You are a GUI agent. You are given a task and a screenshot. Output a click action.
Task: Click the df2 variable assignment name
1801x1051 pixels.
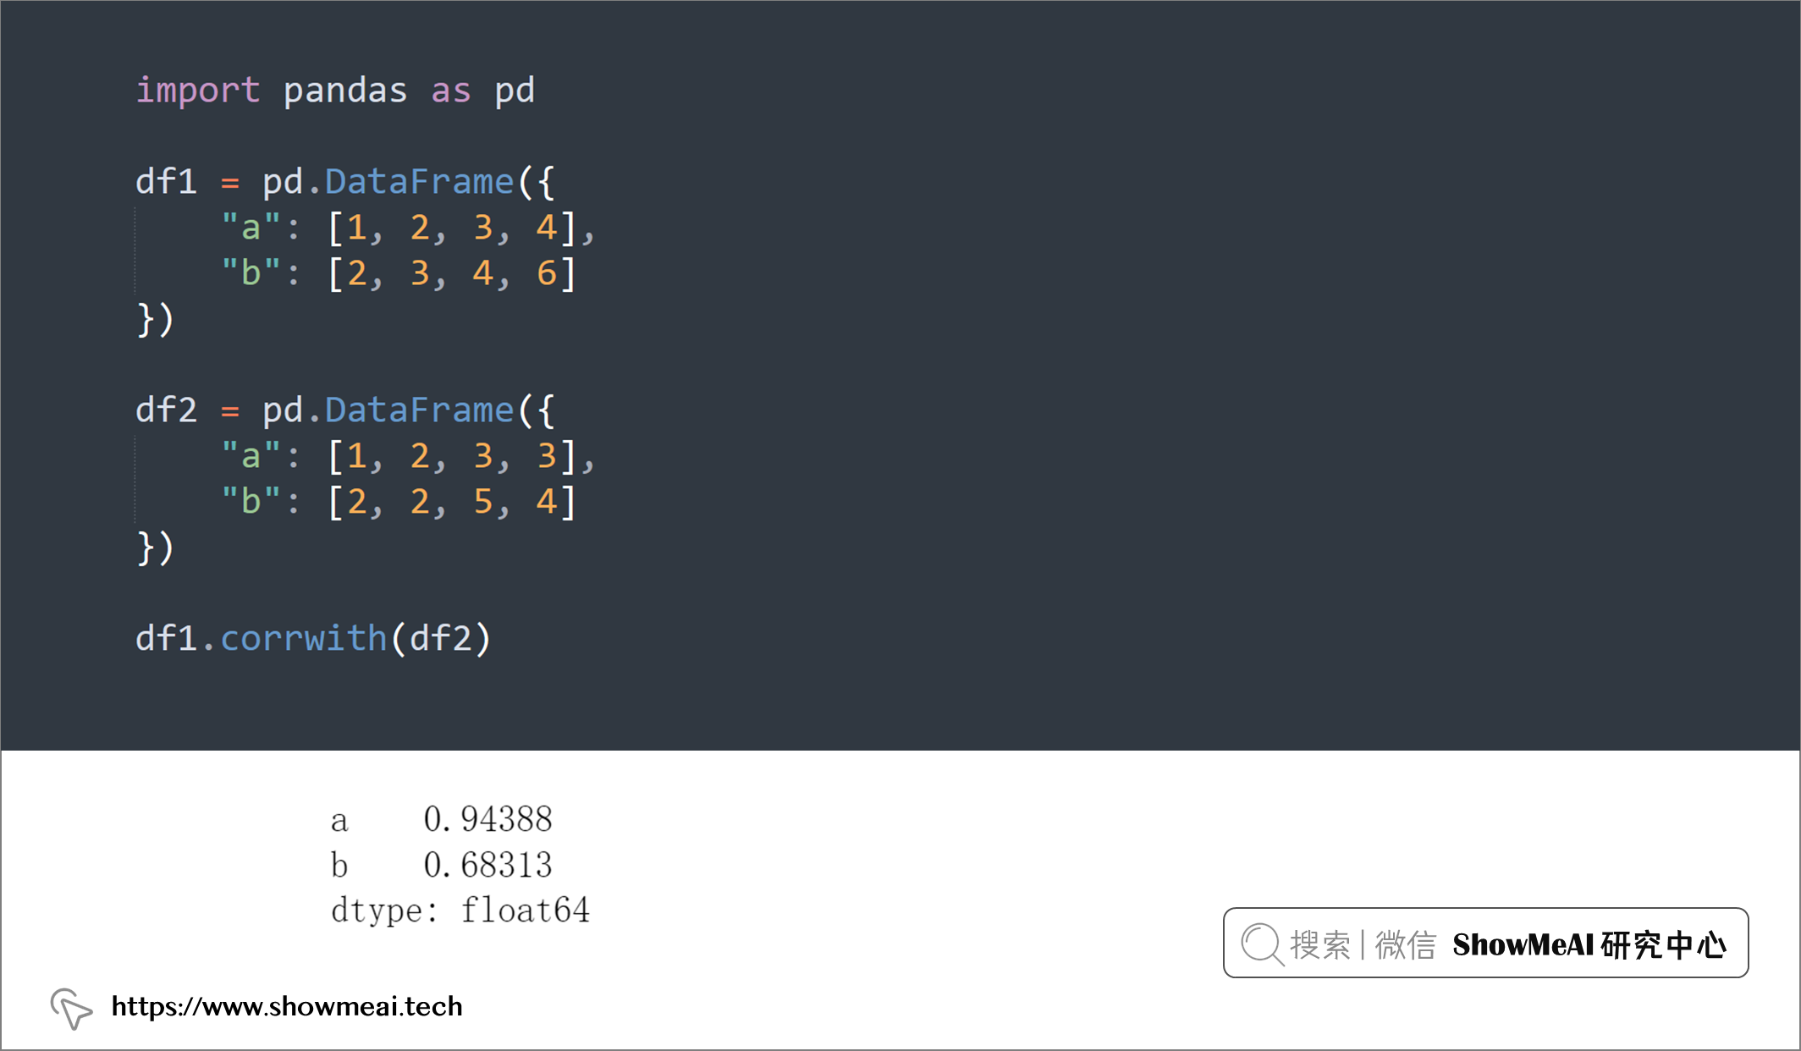pyautogui.click(x=166, y=410)
